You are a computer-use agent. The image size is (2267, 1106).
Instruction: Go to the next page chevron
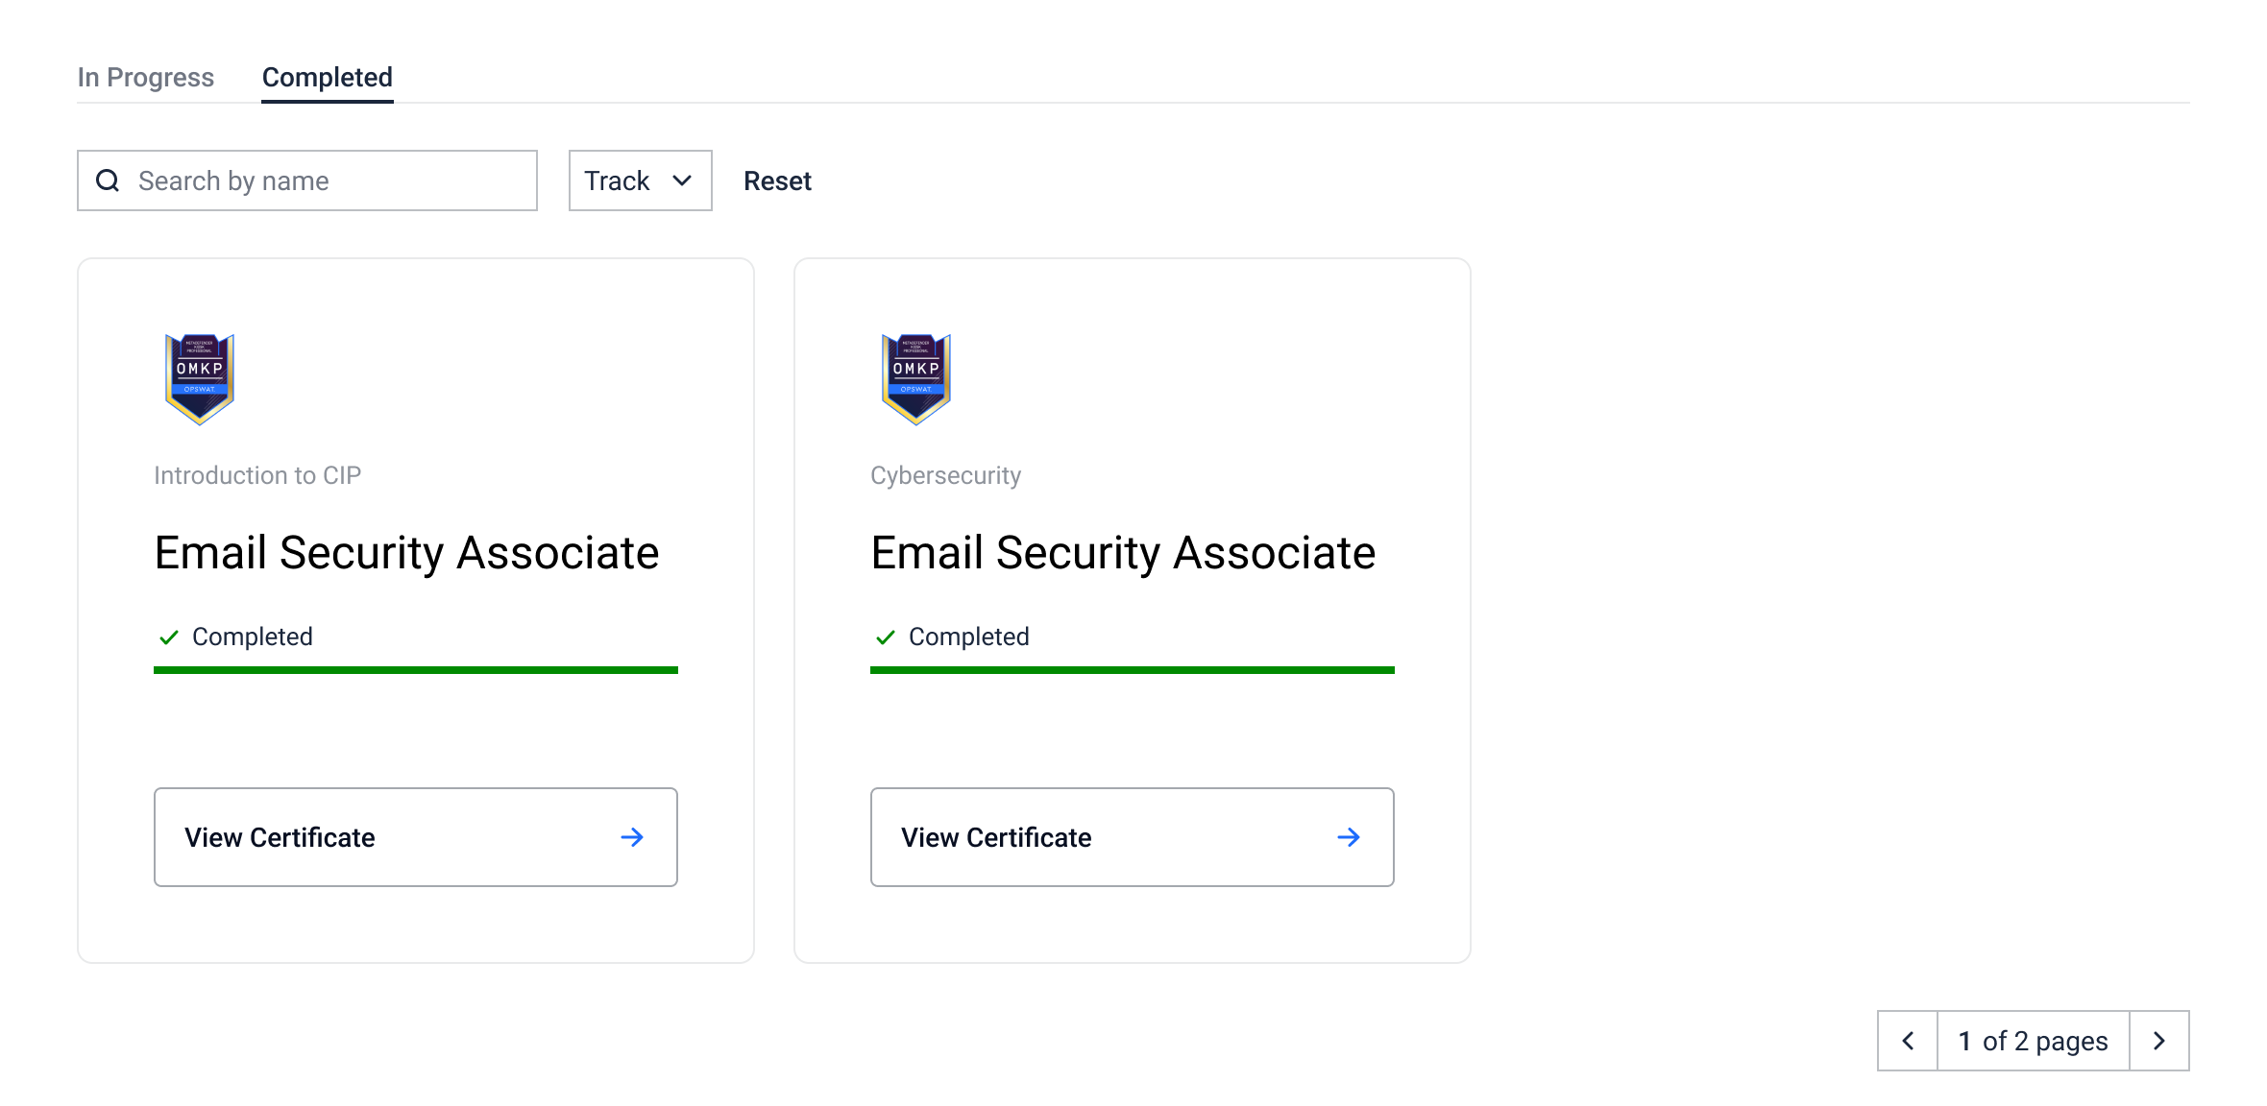point(2159,1041)
